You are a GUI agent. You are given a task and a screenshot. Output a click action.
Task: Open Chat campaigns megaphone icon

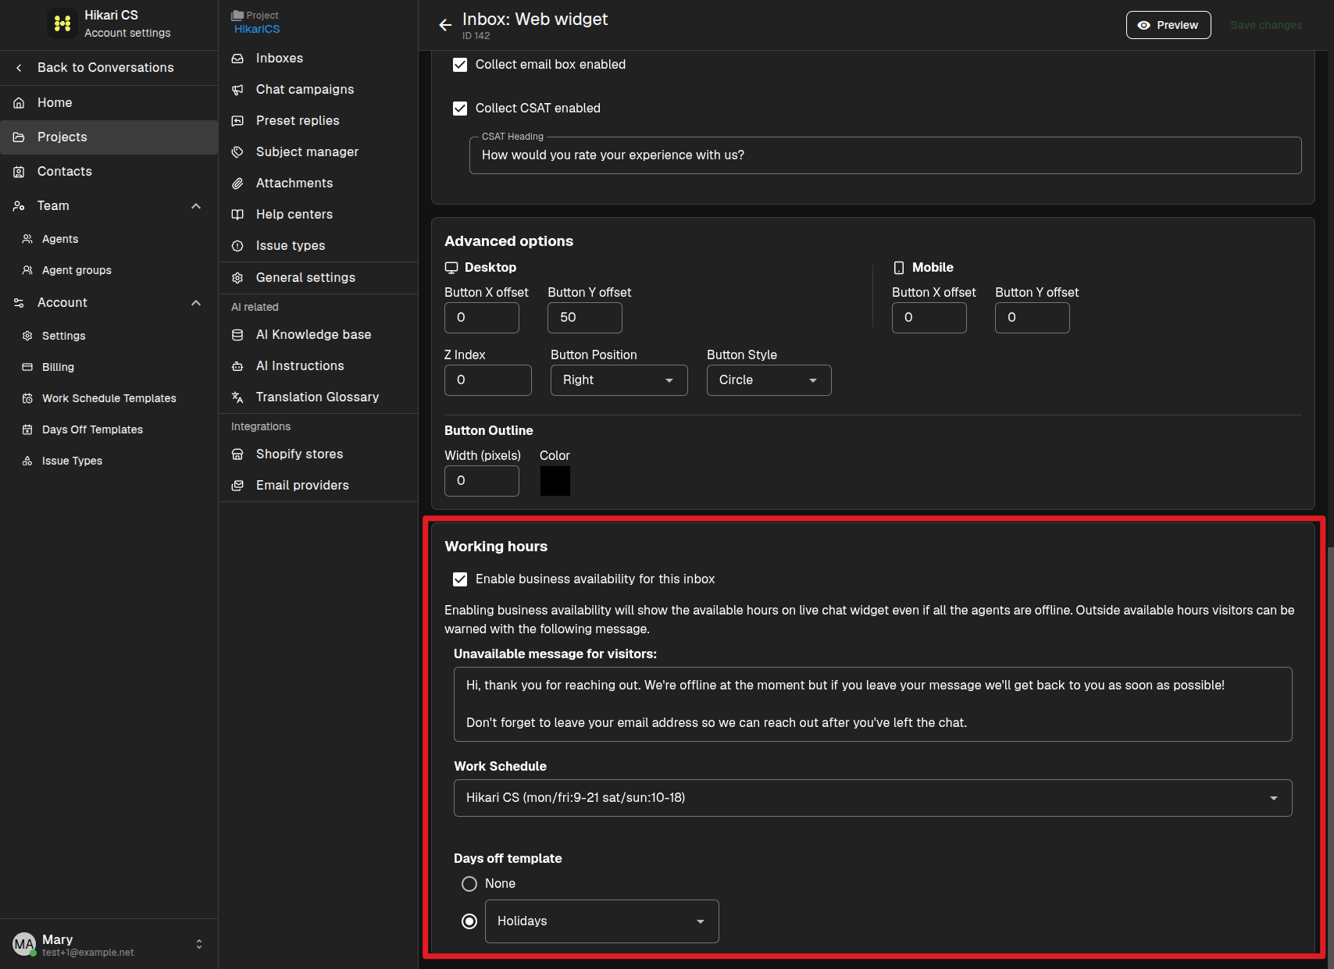coord(237,90)
